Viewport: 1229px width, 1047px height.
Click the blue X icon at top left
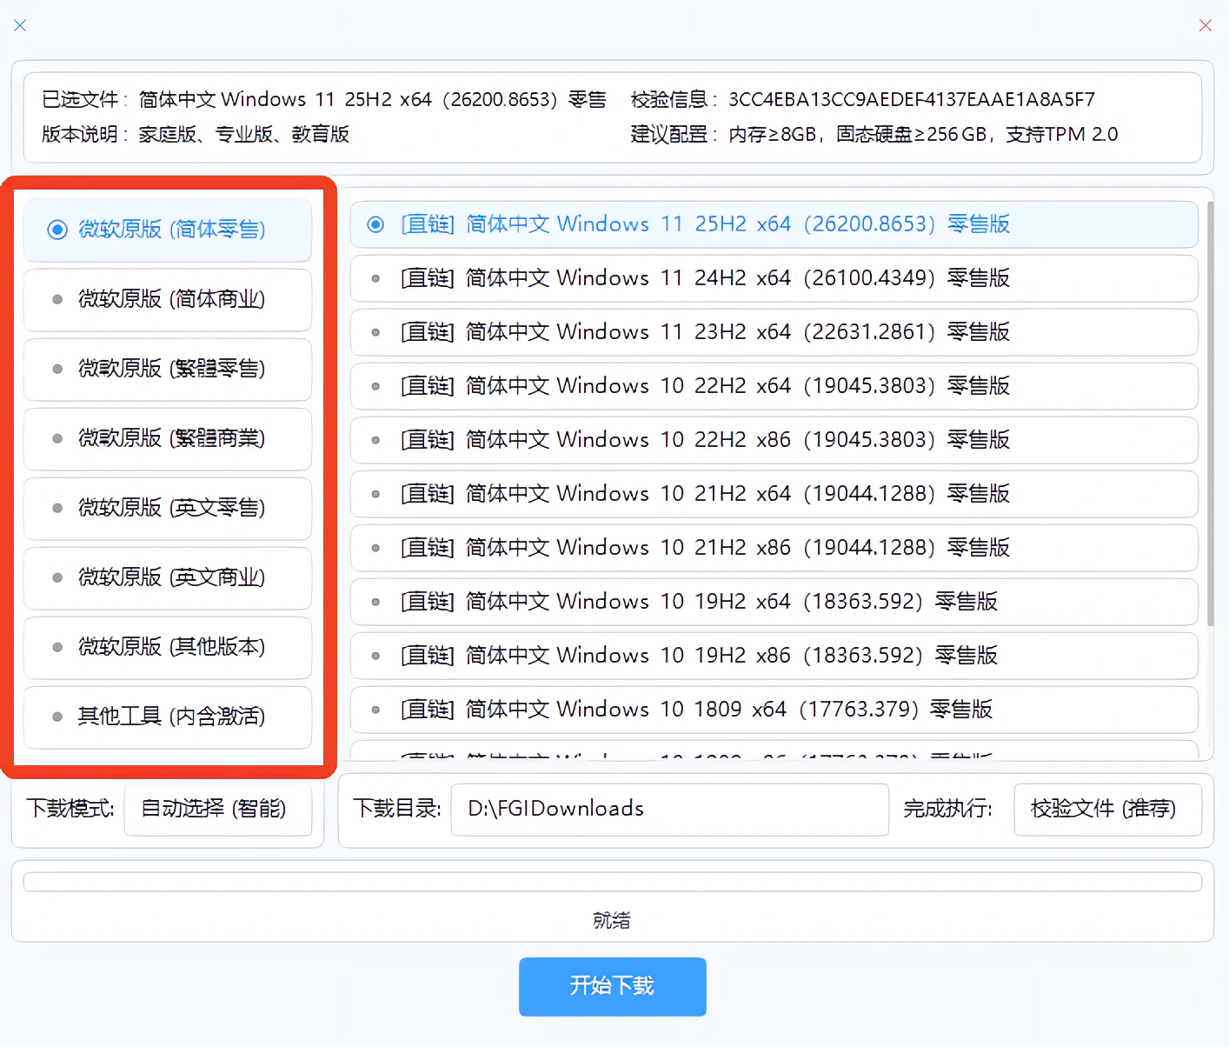point(20,25)
